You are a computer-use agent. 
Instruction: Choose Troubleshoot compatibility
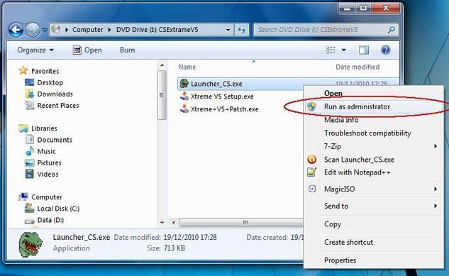click(374, 133)
